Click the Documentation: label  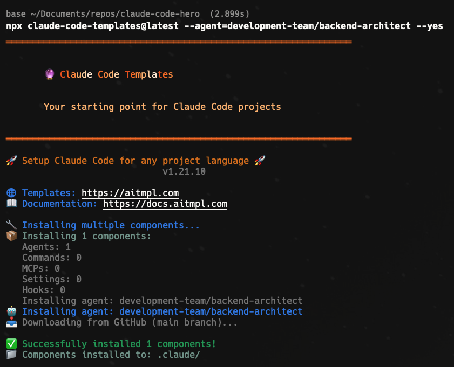pos(59,204)
